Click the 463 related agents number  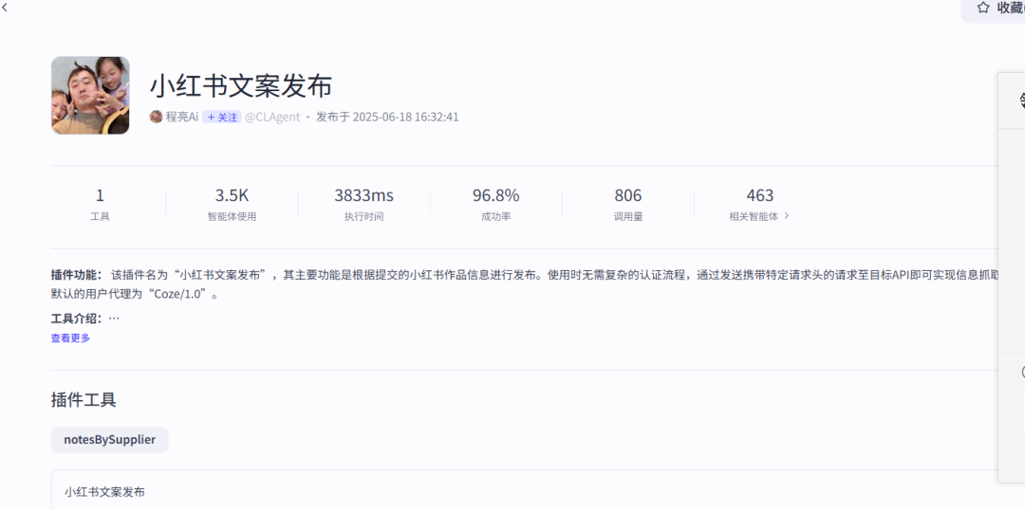(760, 195)
